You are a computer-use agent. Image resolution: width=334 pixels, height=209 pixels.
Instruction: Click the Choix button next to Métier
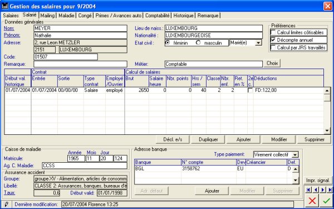pos(272,64)
